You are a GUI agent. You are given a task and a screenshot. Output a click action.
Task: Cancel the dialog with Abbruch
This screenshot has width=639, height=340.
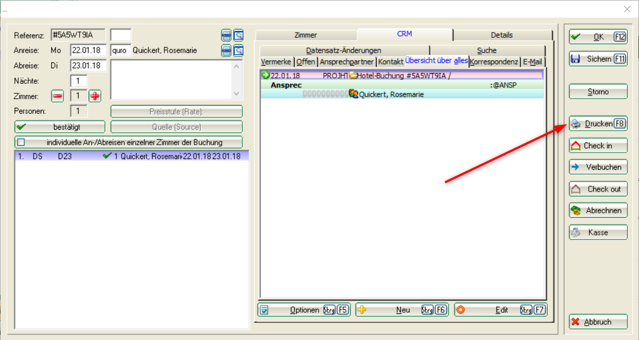pos(598,322)
